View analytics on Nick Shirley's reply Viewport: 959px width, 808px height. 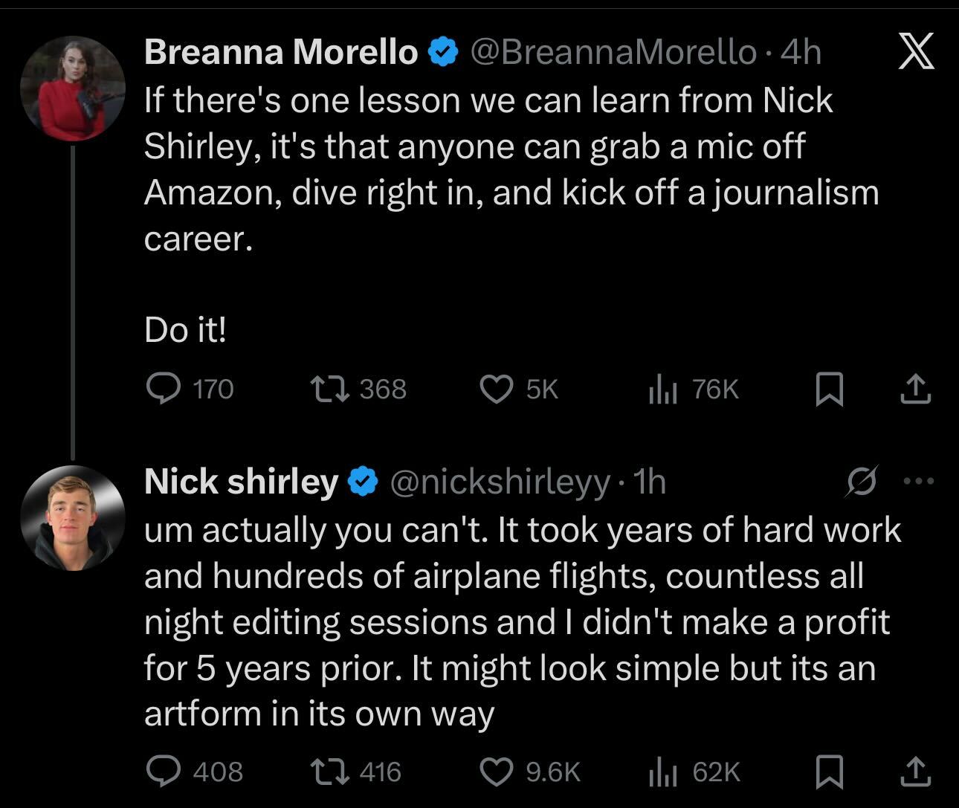tap(662, 772)
